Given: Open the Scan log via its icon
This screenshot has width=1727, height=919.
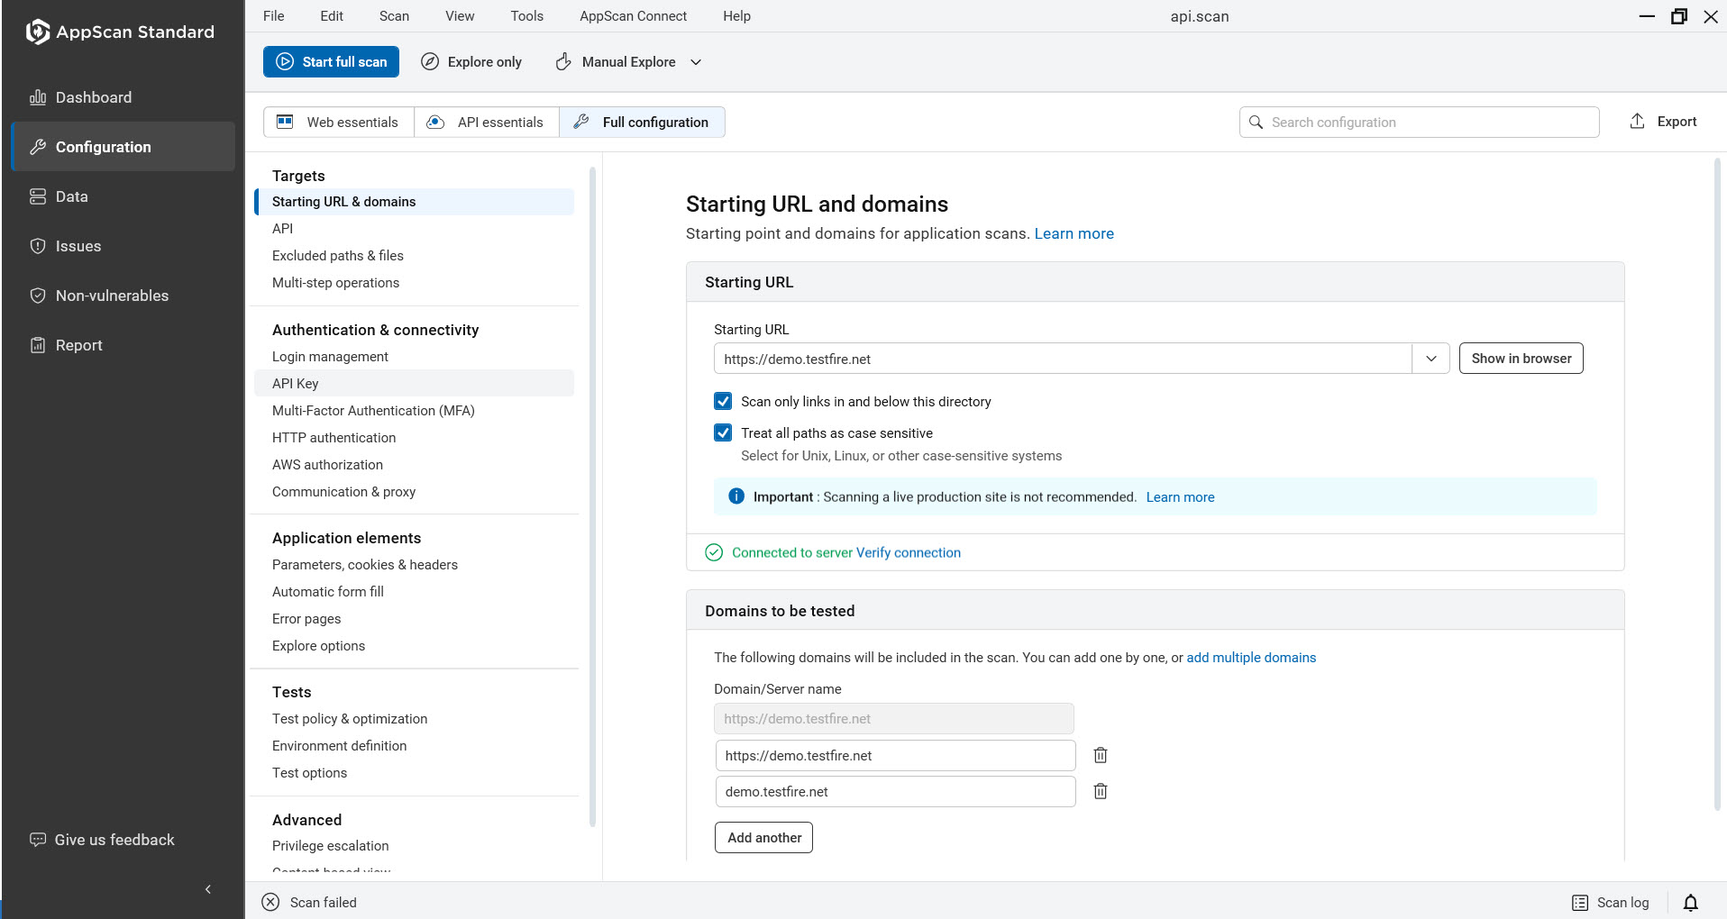Looking at the screenshot, I should click(x=1580, y=902).
